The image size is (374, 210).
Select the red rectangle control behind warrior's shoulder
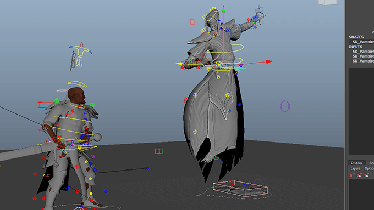45,104
